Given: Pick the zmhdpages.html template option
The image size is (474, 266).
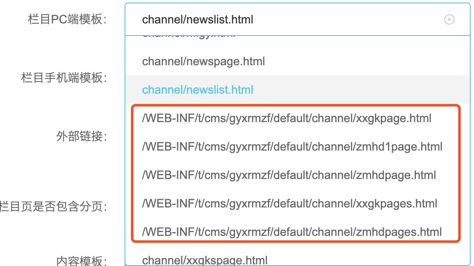Looking at the screenshot, I should (292, 232).
